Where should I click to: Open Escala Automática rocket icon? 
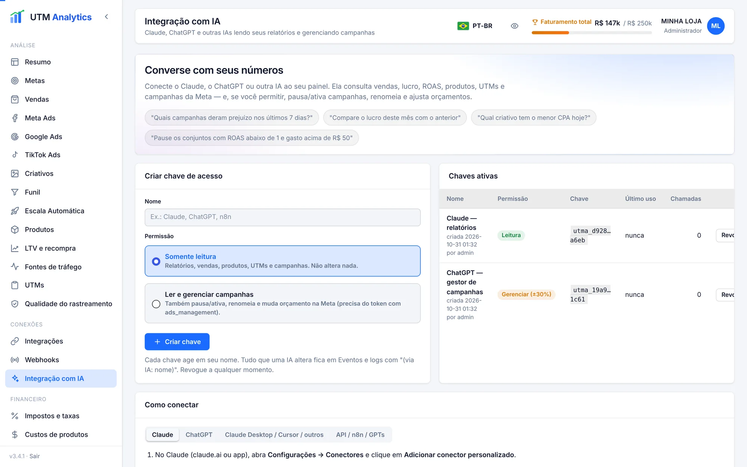15,211
